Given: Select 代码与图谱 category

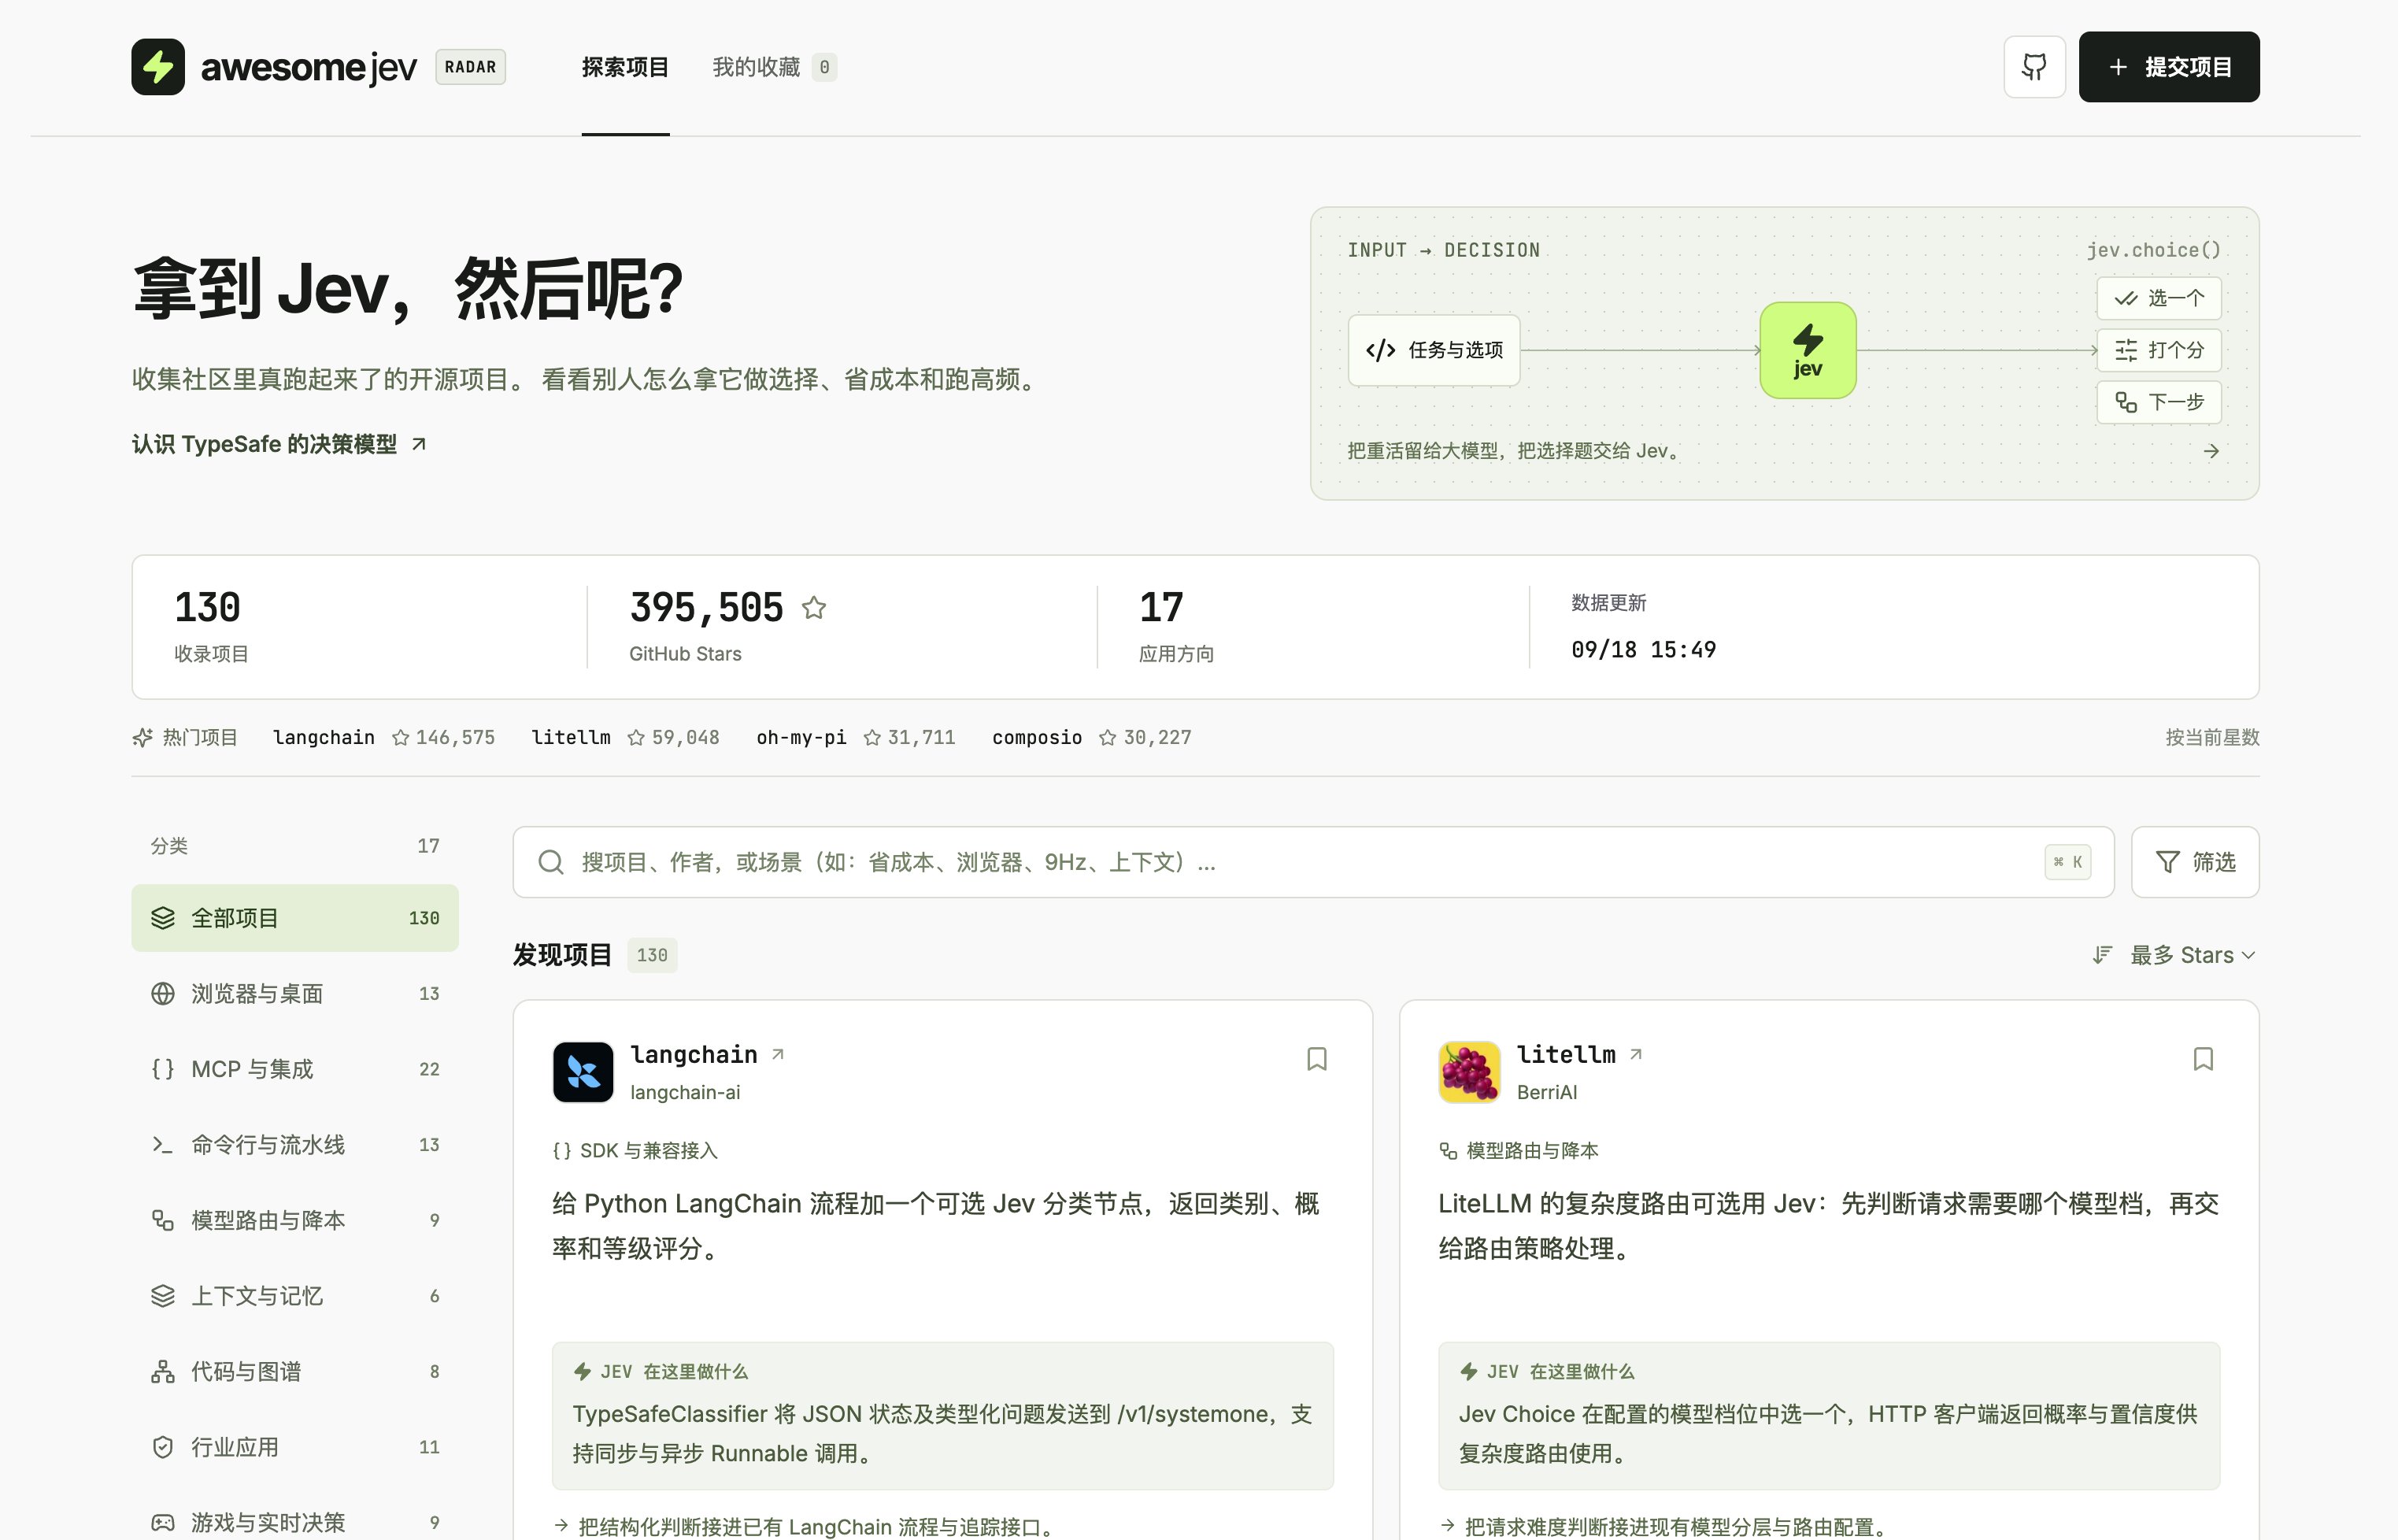Looking at the screenshot, I should [295, 1372].
